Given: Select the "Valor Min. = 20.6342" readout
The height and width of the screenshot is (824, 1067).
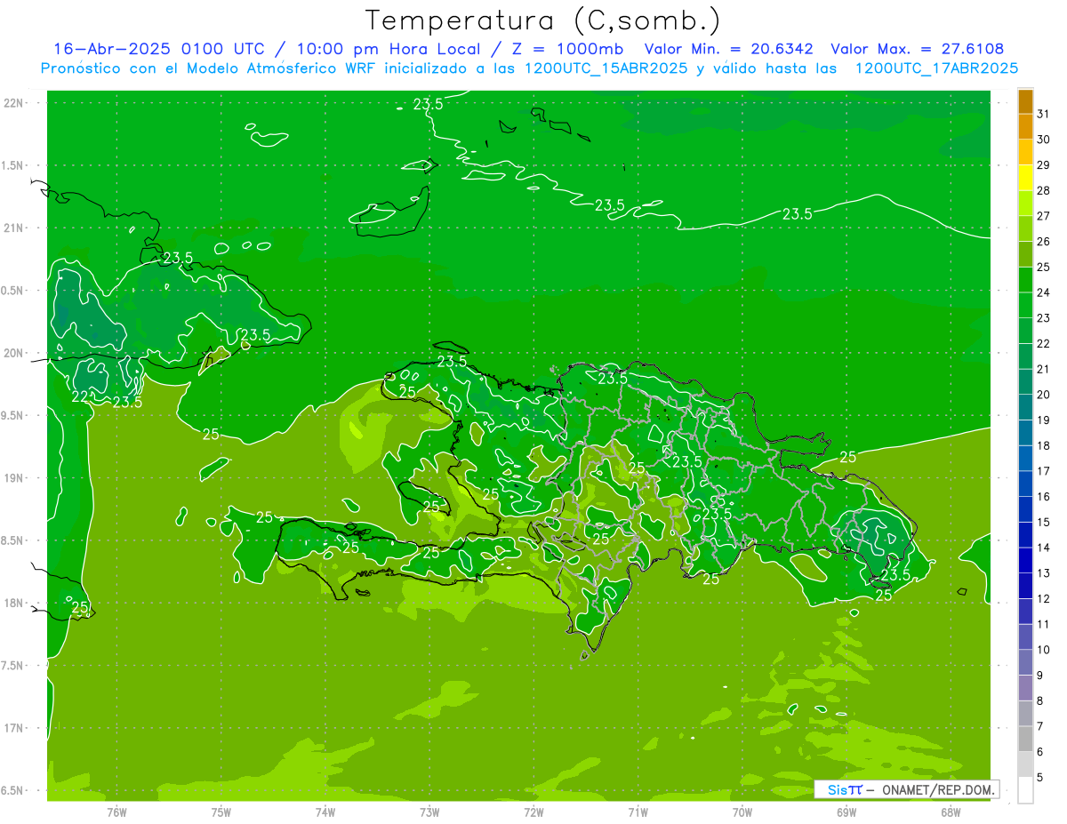Looking at the screenshot, I should coord(728,49).
